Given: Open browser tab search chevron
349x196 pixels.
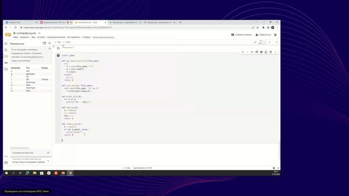Looking at the screenshot, I should coord(257,22).
